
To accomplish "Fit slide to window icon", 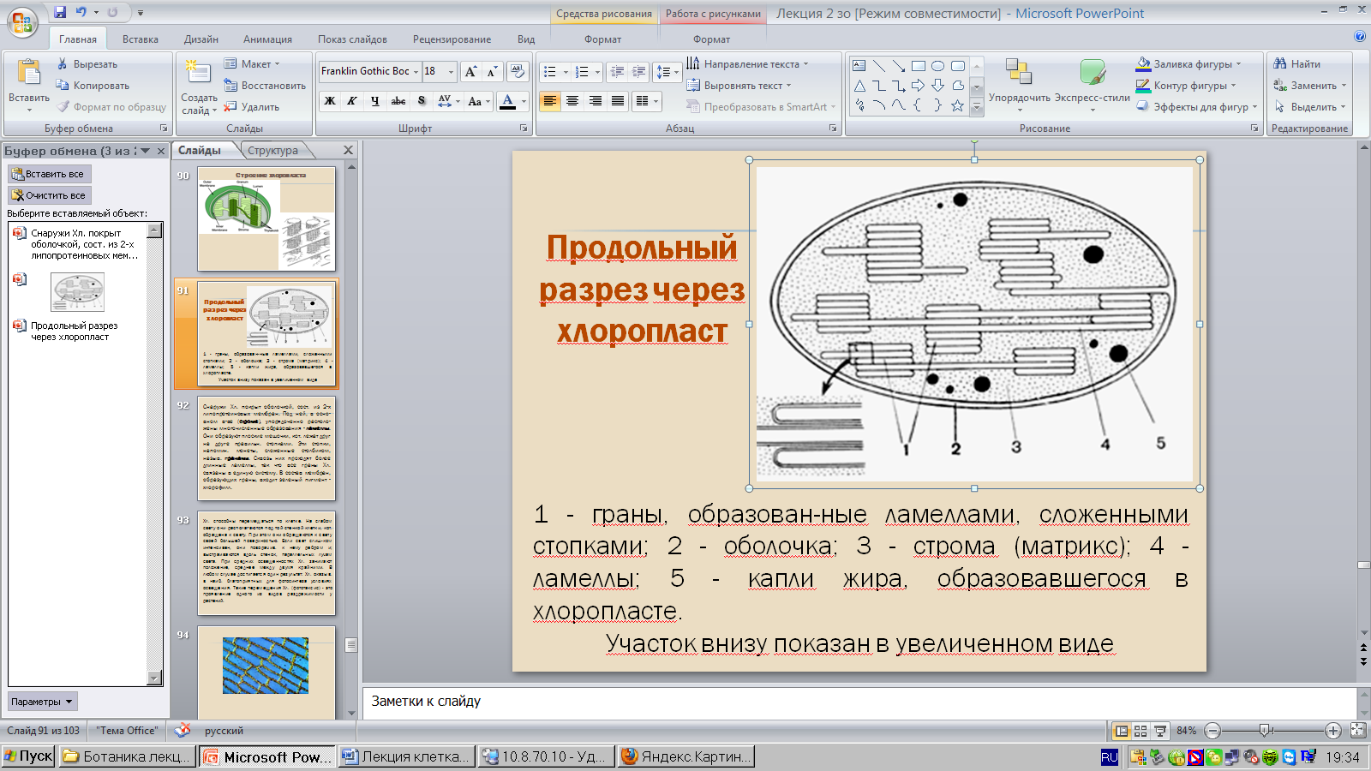I will 1357,731.
